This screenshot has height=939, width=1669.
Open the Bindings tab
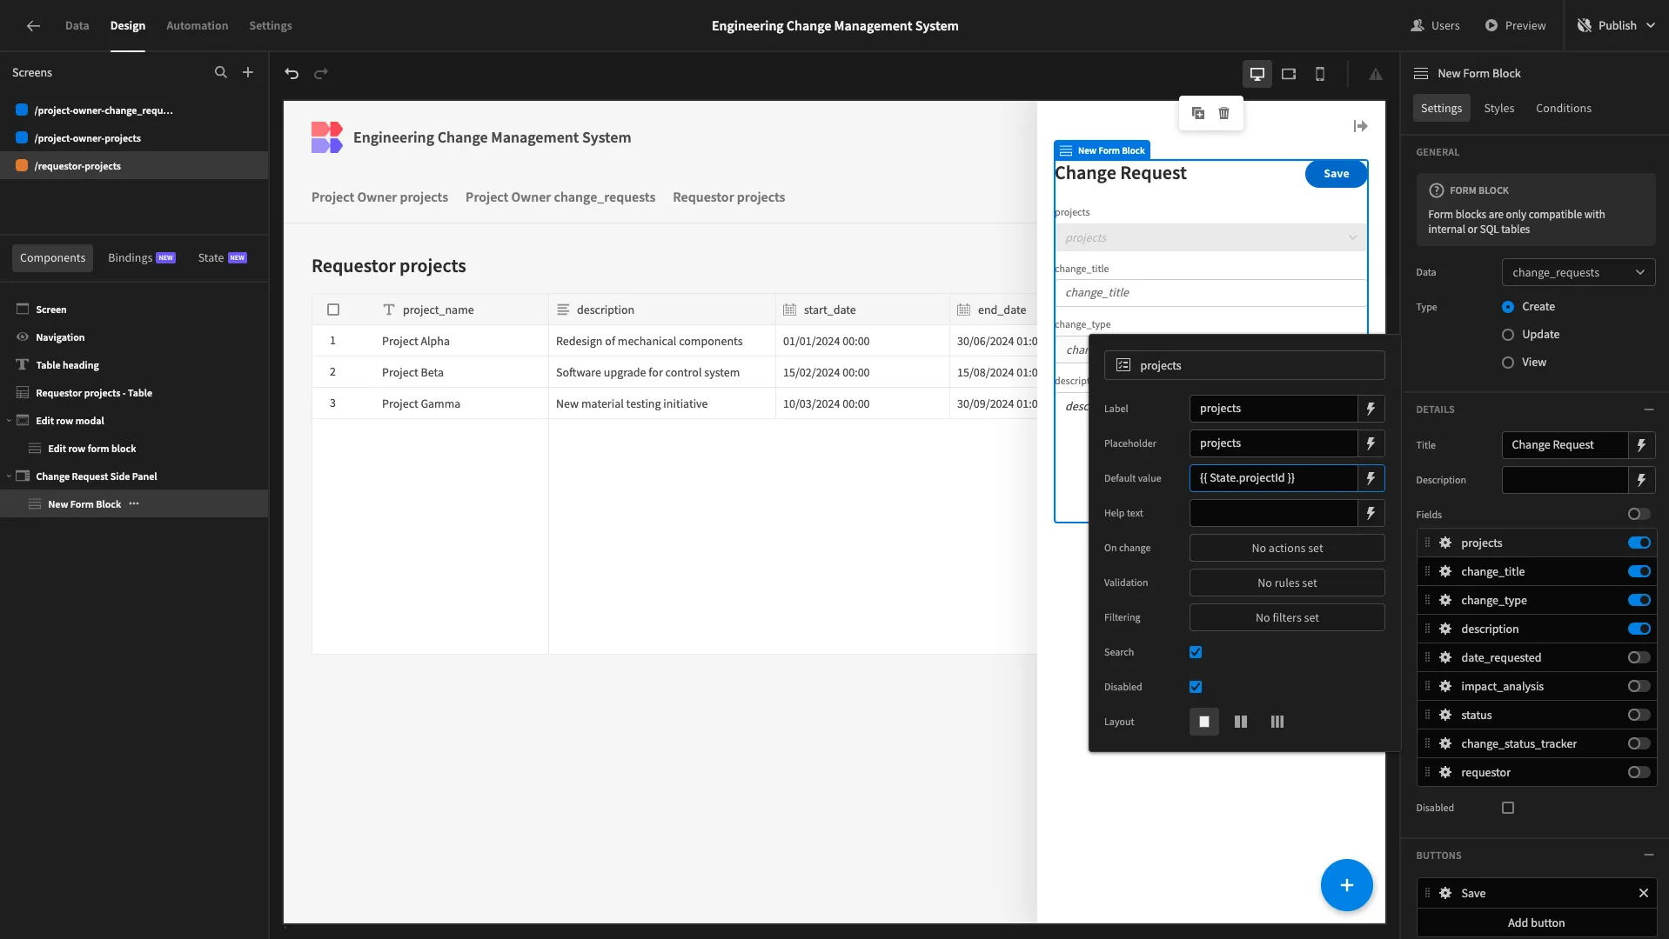pyautogui.click(x=142, y=258)
